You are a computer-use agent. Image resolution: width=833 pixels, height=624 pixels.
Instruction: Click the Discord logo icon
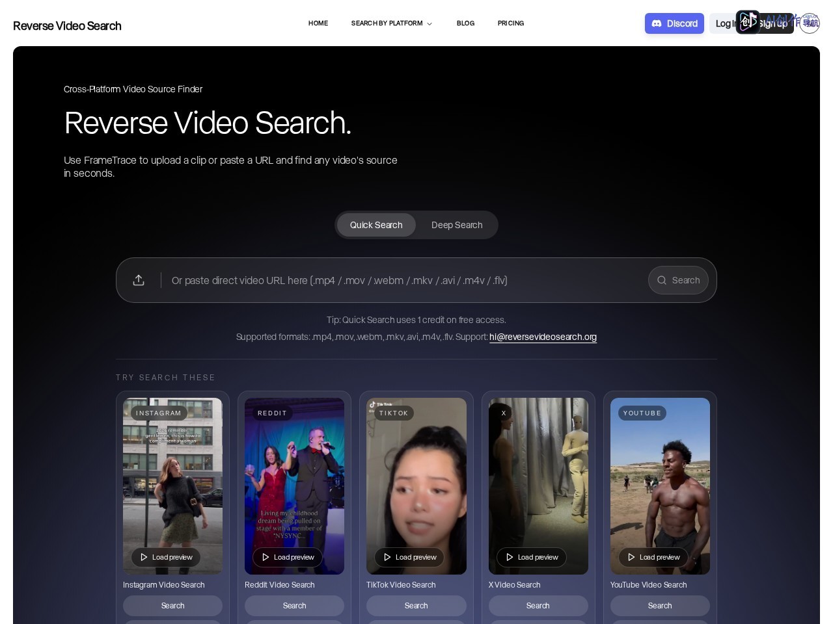click(657, 23)
